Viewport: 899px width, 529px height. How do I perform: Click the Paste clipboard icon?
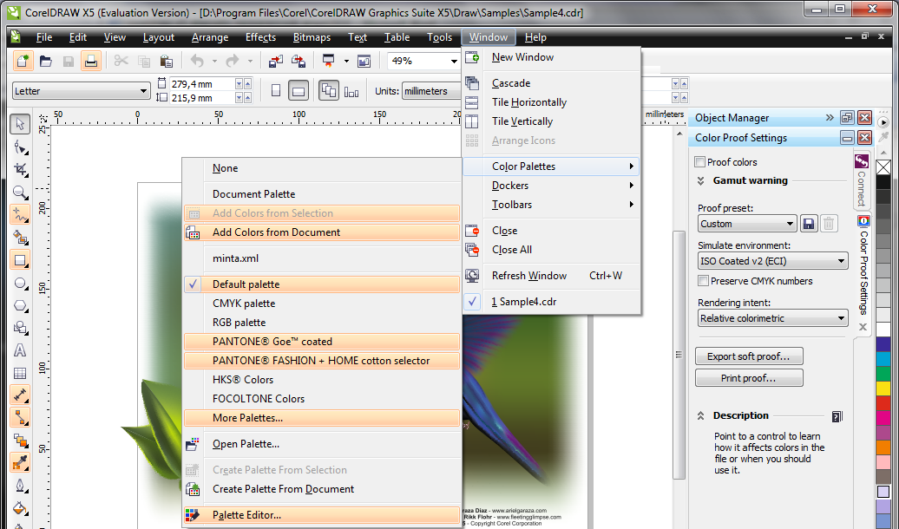click(167, 61)
